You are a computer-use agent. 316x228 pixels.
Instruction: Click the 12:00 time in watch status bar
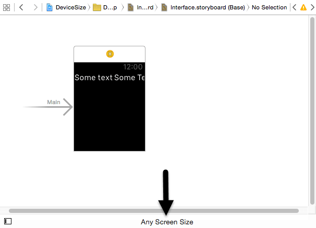[133, 67]
